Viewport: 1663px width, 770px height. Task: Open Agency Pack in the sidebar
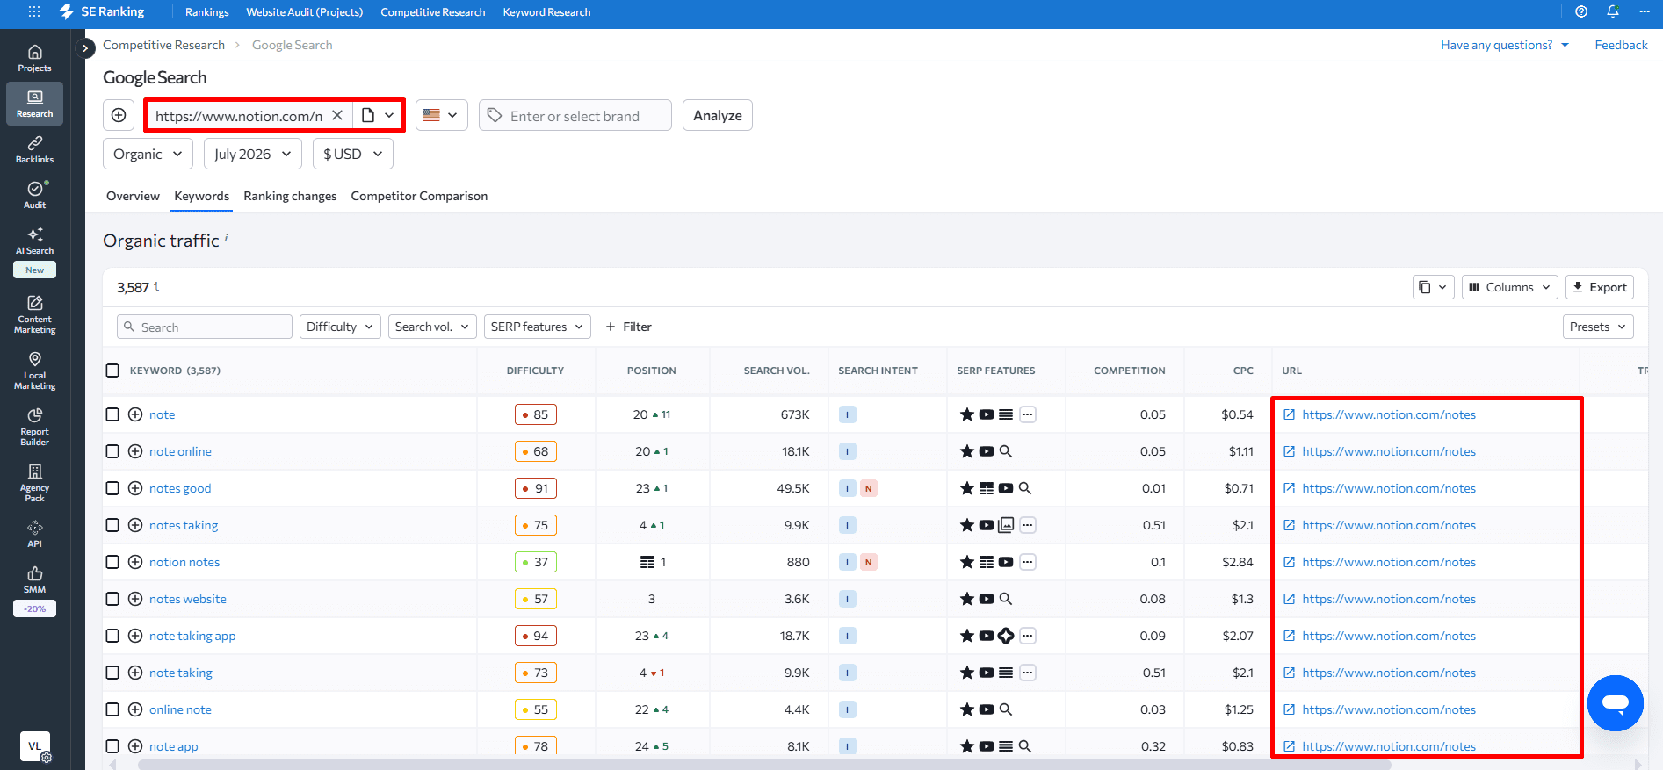tap(34, 483)
